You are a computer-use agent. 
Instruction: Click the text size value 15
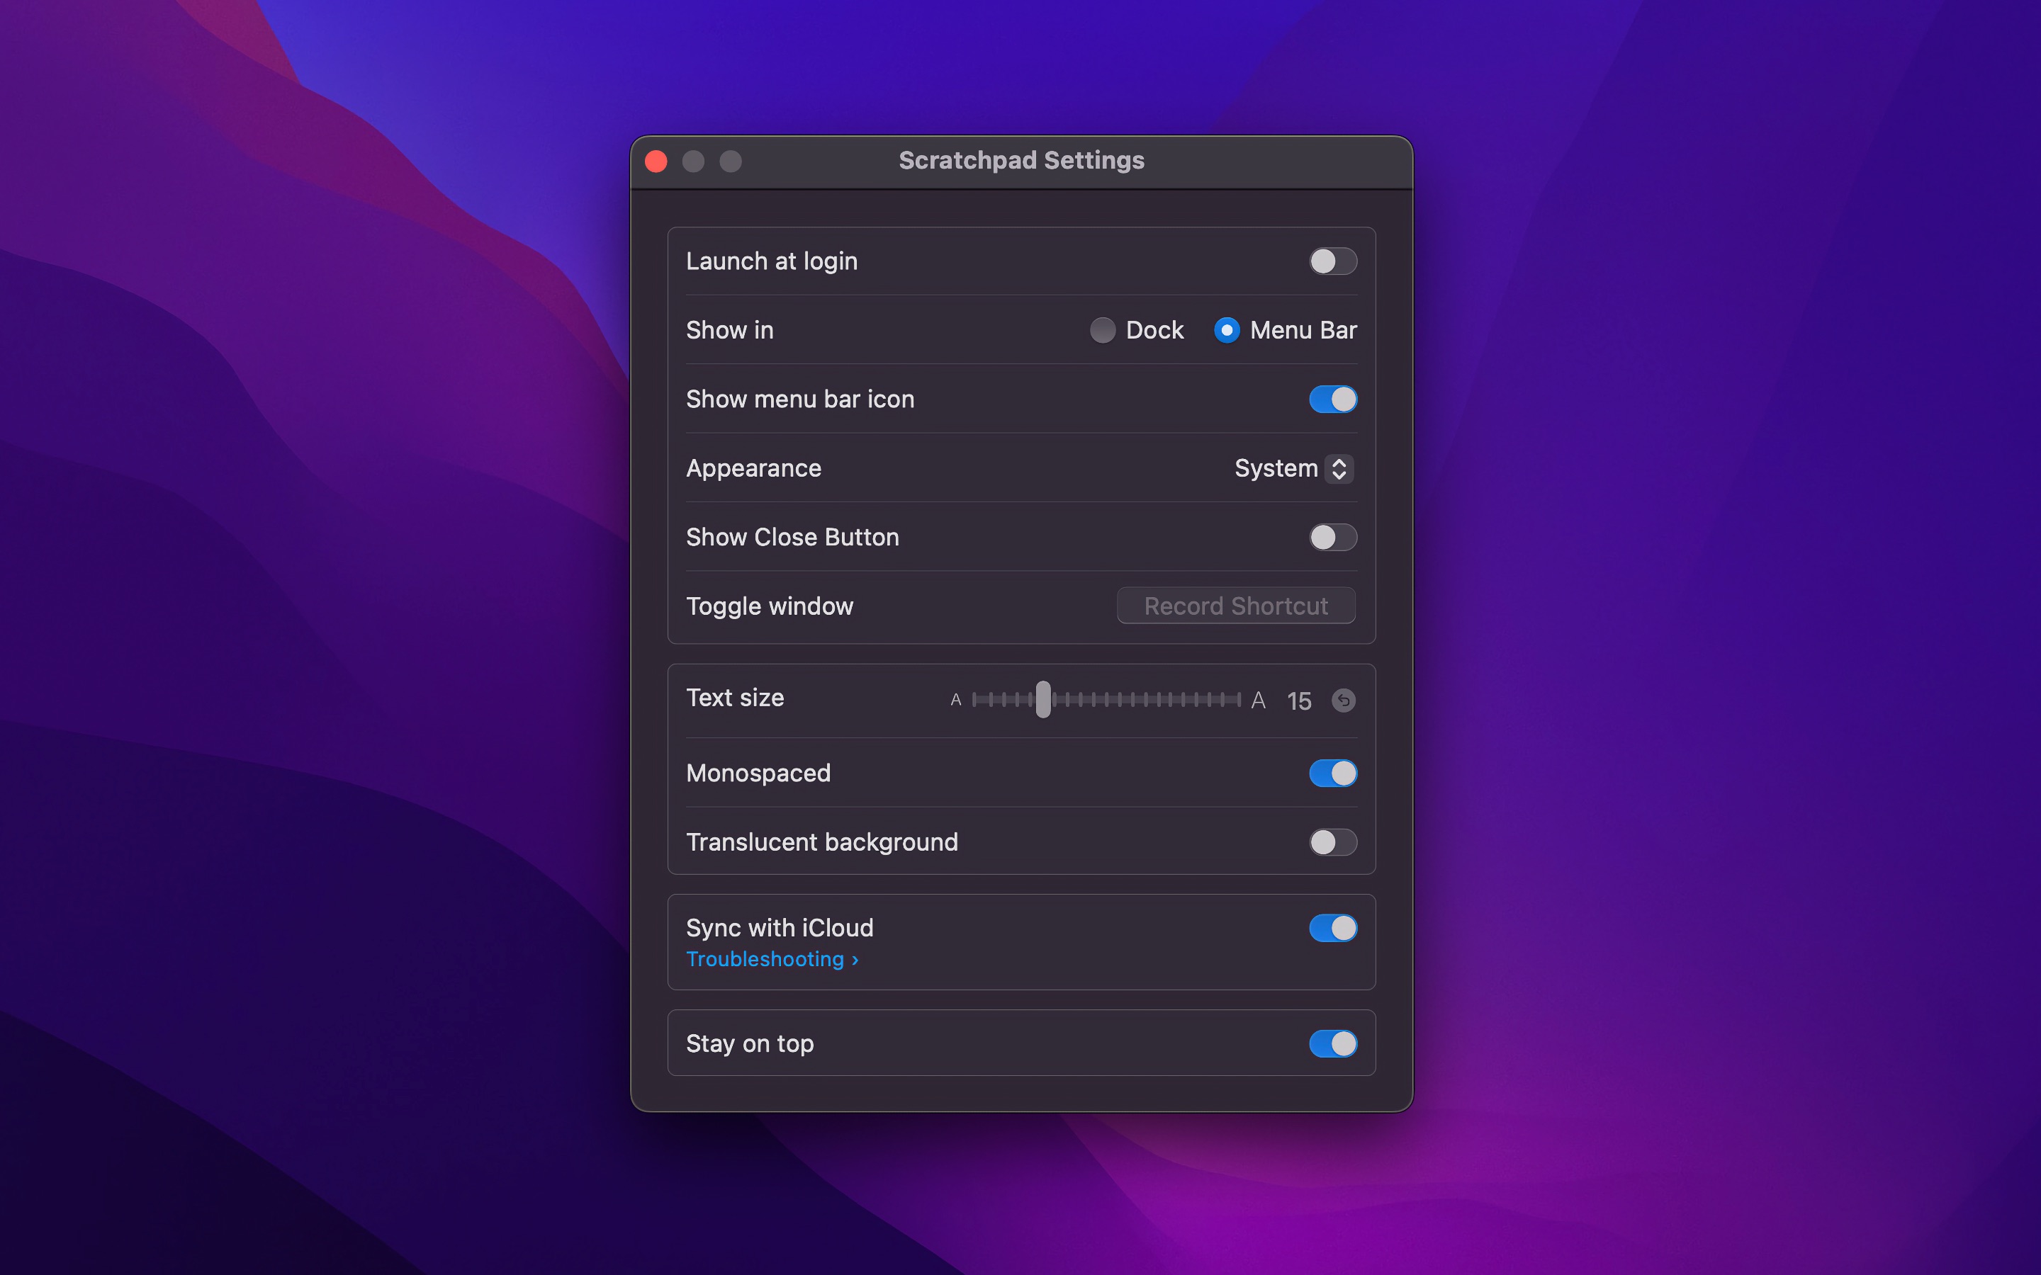coord(1299,700)
